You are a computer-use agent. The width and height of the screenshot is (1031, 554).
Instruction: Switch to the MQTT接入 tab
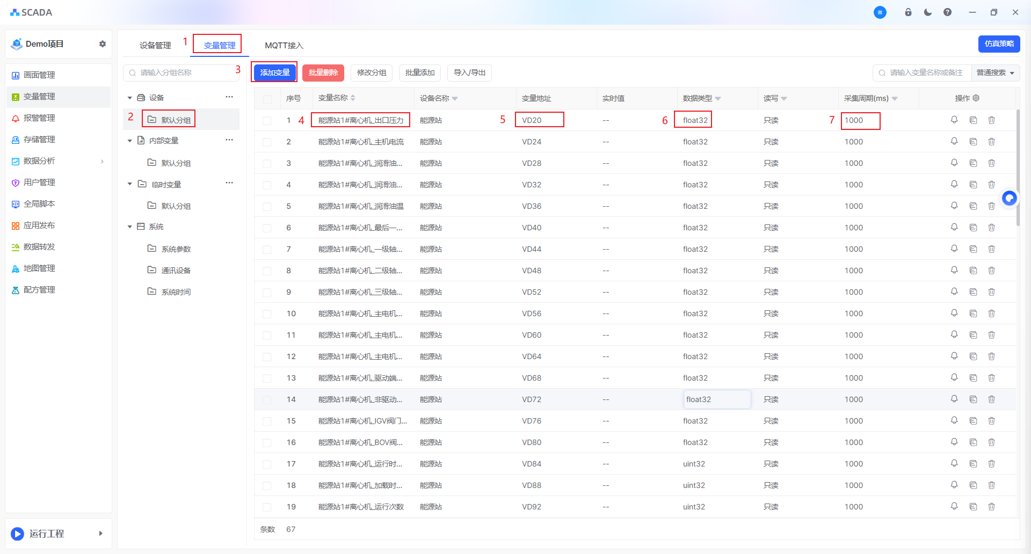[x=284, y=46]
